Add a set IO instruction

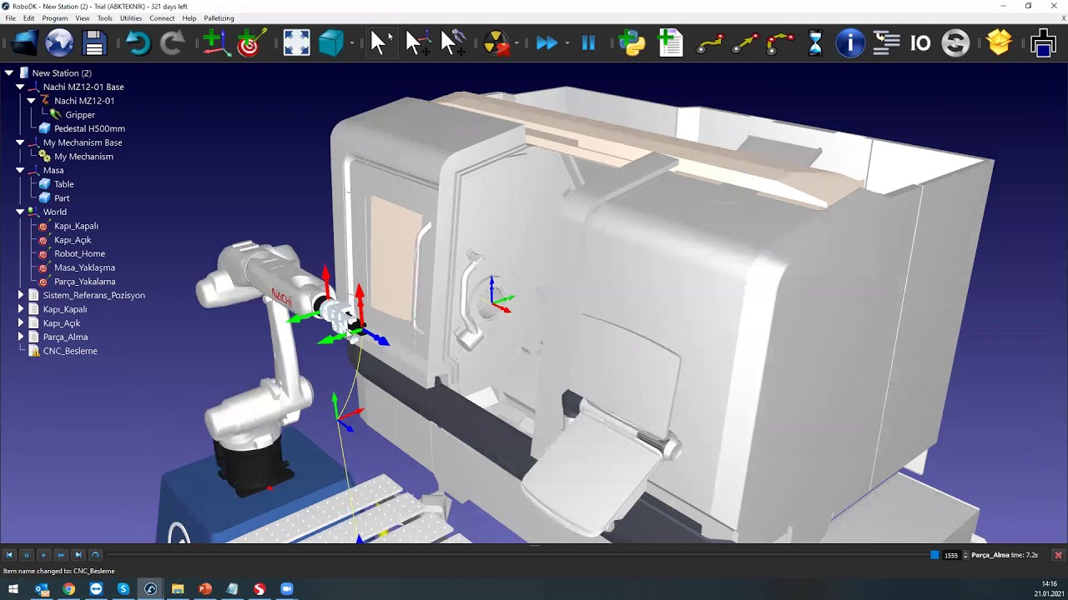click(920, 42)
